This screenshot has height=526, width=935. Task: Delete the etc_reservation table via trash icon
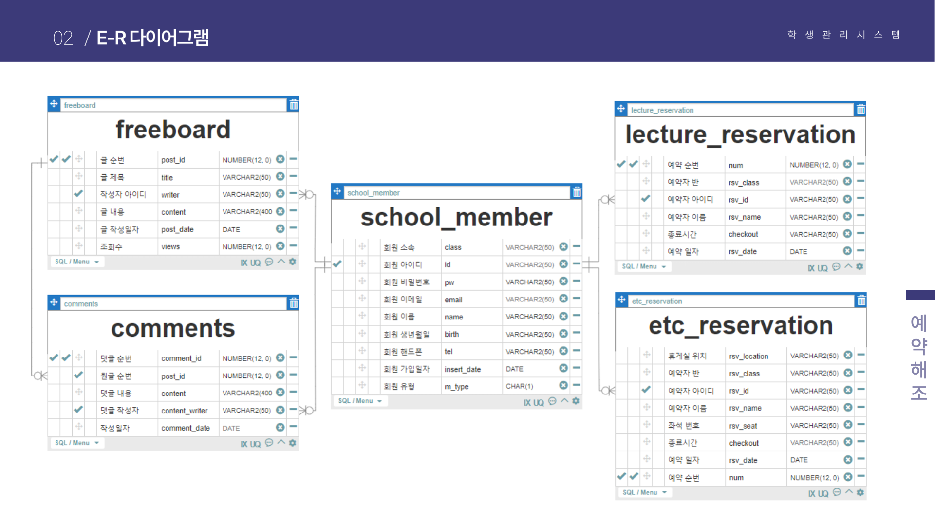click(x=861, y=301)
